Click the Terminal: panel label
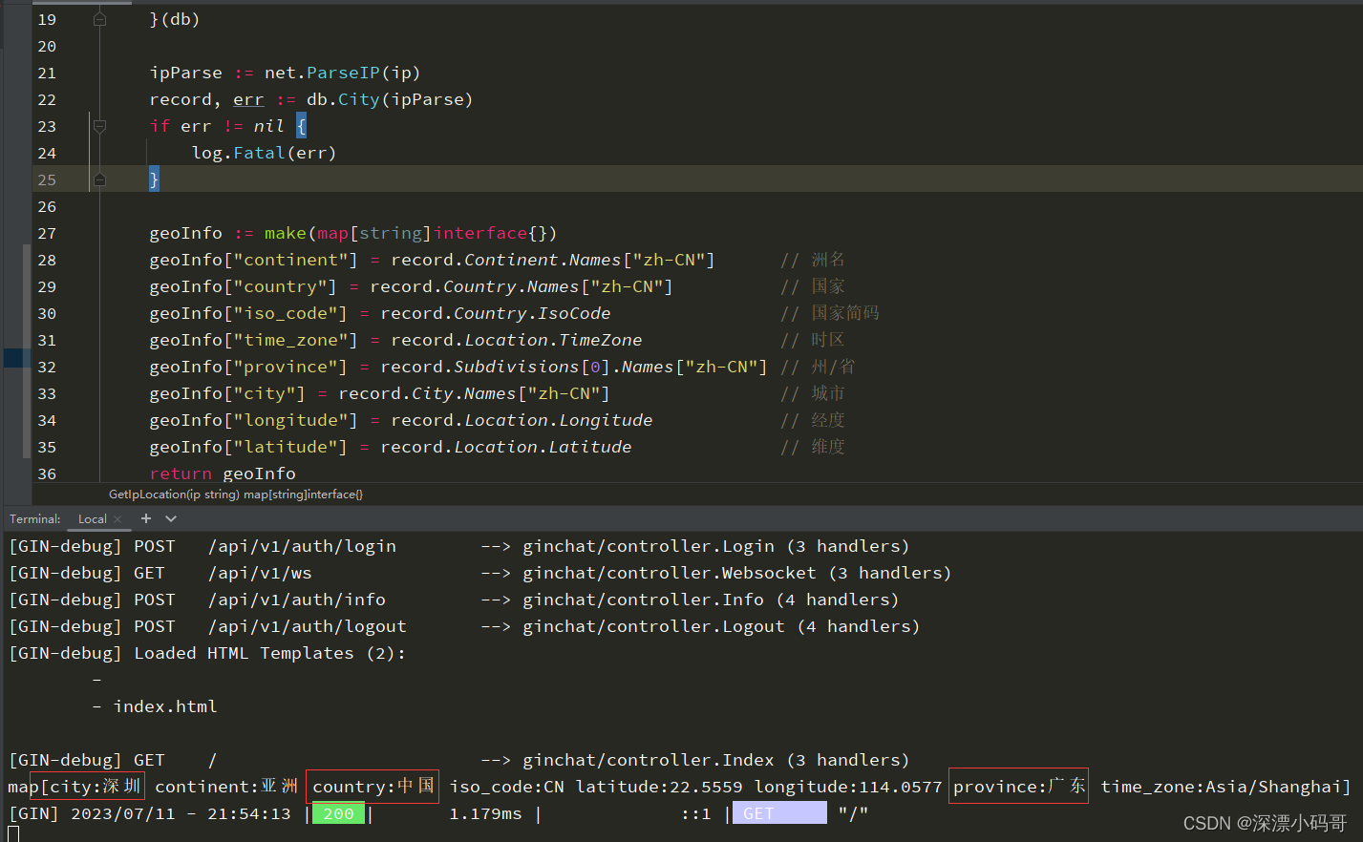The image size is (1363, 842). tap(34, 518)
